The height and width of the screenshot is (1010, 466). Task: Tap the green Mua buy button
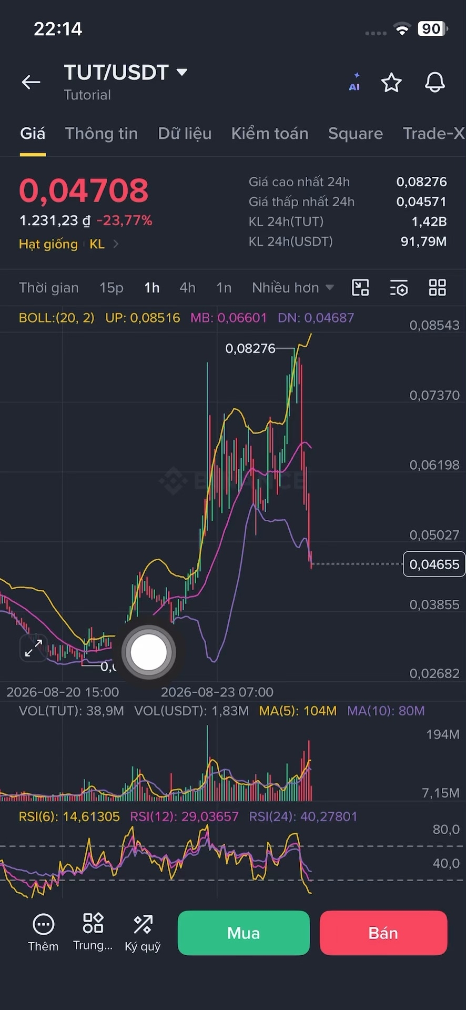tap(244, 933)
